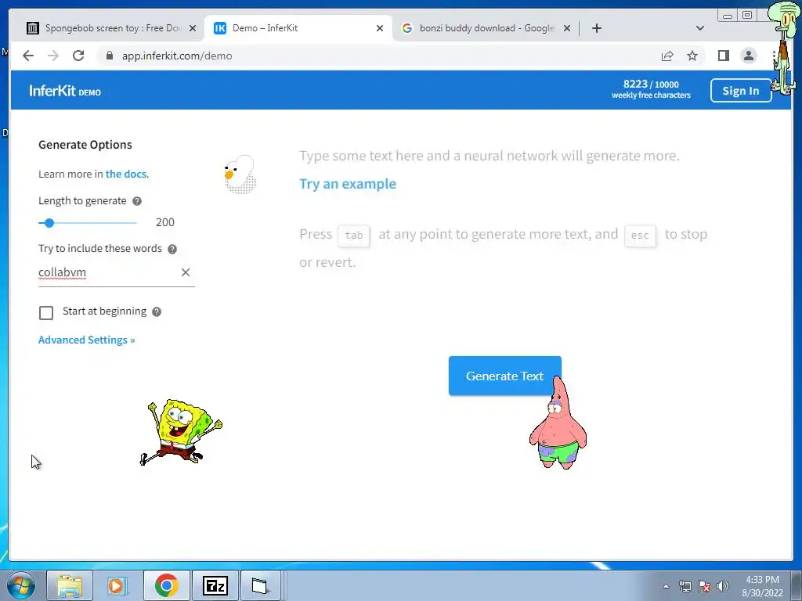Clear the include words field with X
This screenshot has height=601, width=802.
186,272
